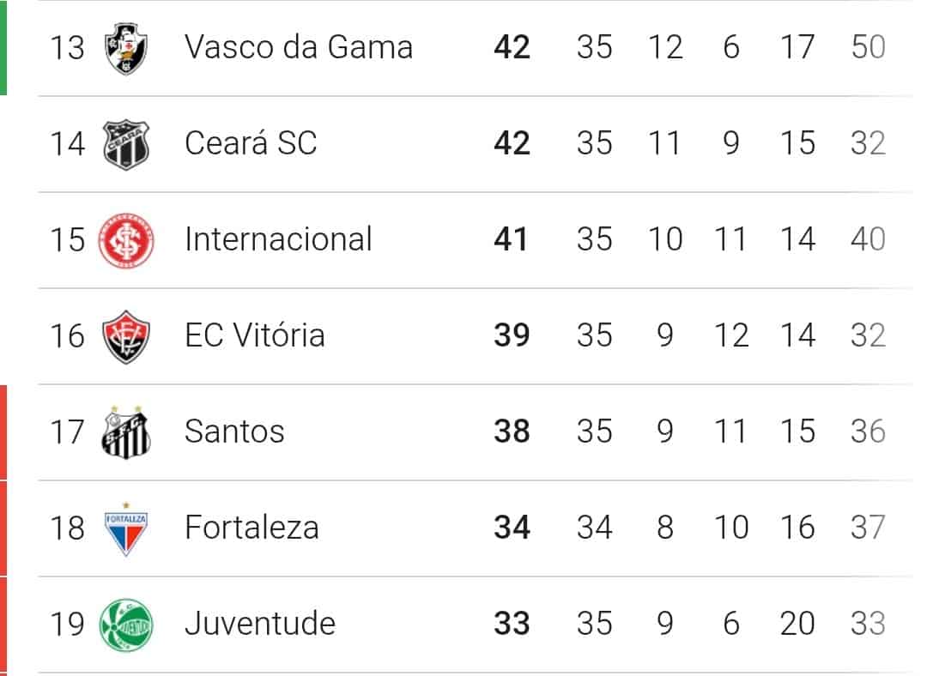Select the EC Vitória table row
927x676 pixels.
(x=463, y=335)
